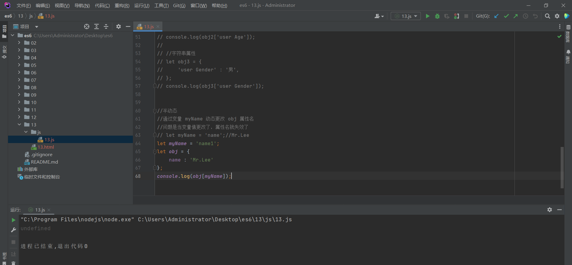
Task: Rerun 13.js from Run panel
Action: tap(13, 220)
